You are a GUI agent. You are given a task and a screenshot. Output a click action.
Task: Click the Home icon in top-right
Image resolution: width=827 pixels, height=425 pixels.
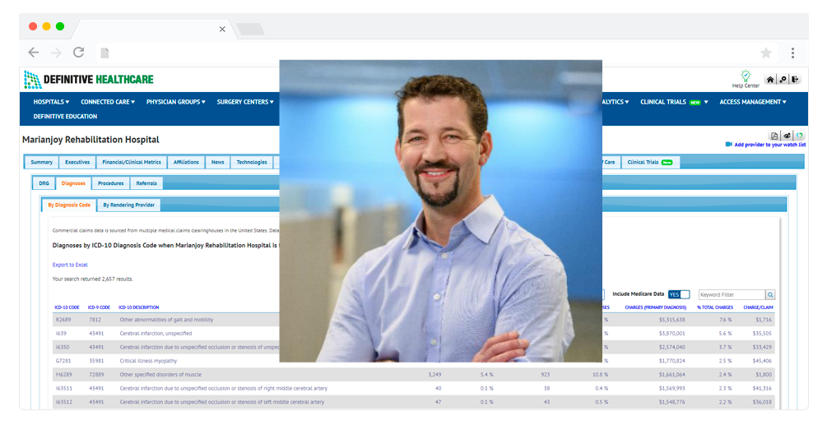[770, 80]
